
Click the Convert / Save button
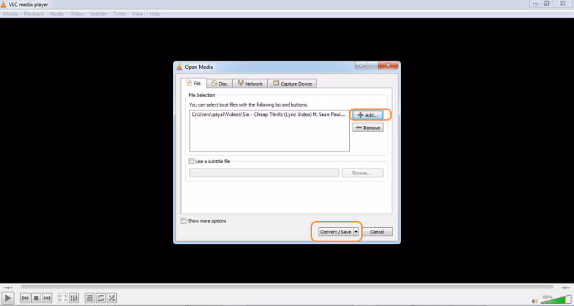(336, 232)
